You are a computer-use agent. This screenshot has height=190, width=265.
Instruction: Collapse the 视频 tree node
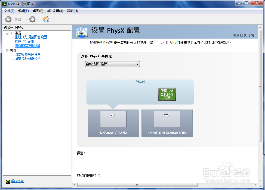(7, 51)
